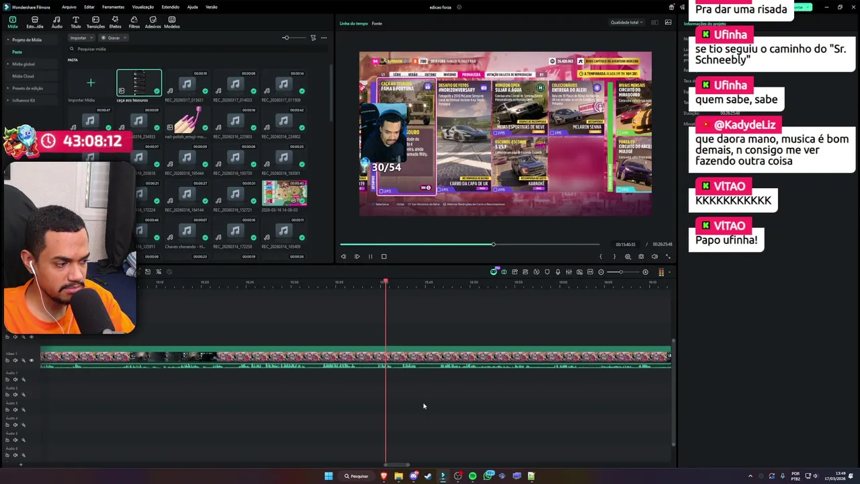Stop the preview playback
Screen dimensions: 860x484
point(384,256)
